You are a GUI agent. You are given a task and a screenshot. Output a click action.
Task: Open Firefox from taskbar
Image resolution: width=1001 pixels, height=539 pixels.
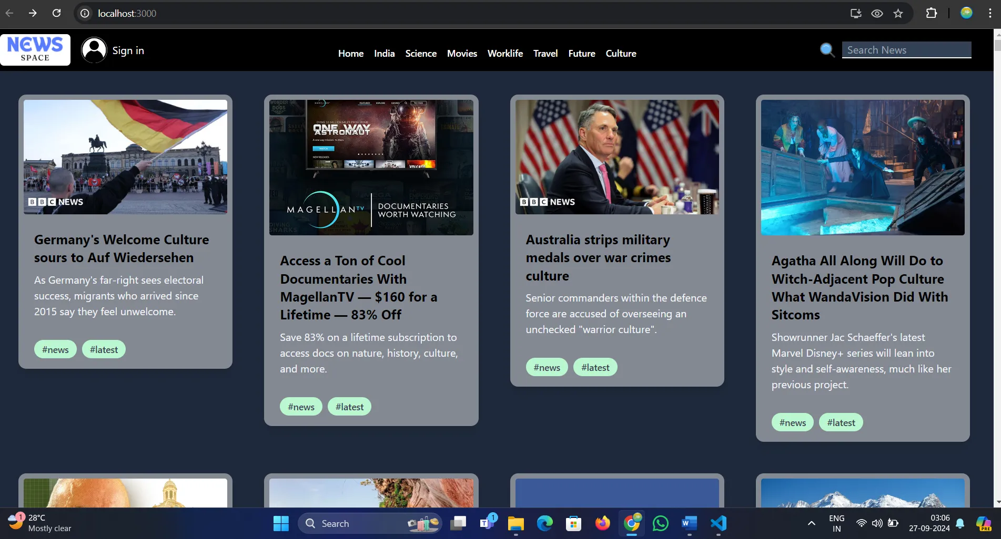point(602,523)
